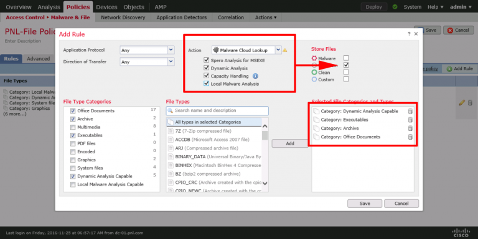
Task: Delete Category: Executables trash icon
Action: point(410,120)
